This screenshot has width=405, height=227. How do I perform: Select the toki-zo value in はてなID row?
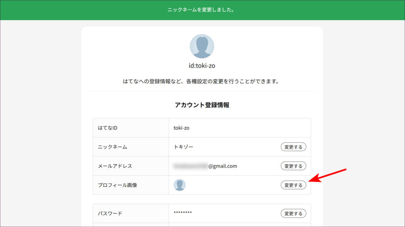[x=182, y=128]
